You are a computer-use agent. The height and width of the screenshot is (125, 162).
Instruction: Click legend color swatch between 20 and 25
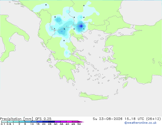click(x=46, y=122)
